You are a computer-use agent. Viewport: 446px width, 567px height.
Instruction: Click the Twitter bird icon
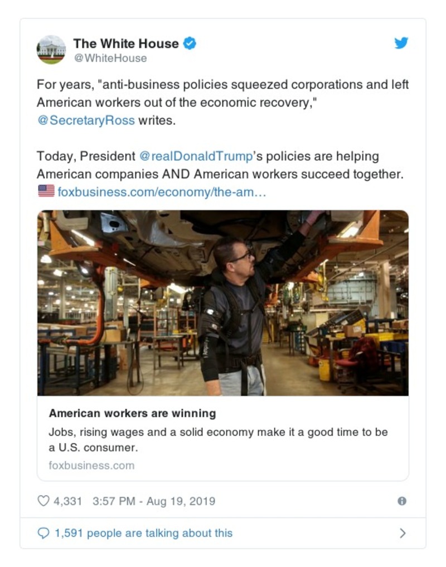click(400, 42)
